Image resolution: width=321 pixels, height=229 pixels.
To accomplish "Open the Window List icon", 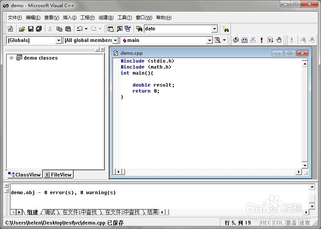I will (128, 29).
